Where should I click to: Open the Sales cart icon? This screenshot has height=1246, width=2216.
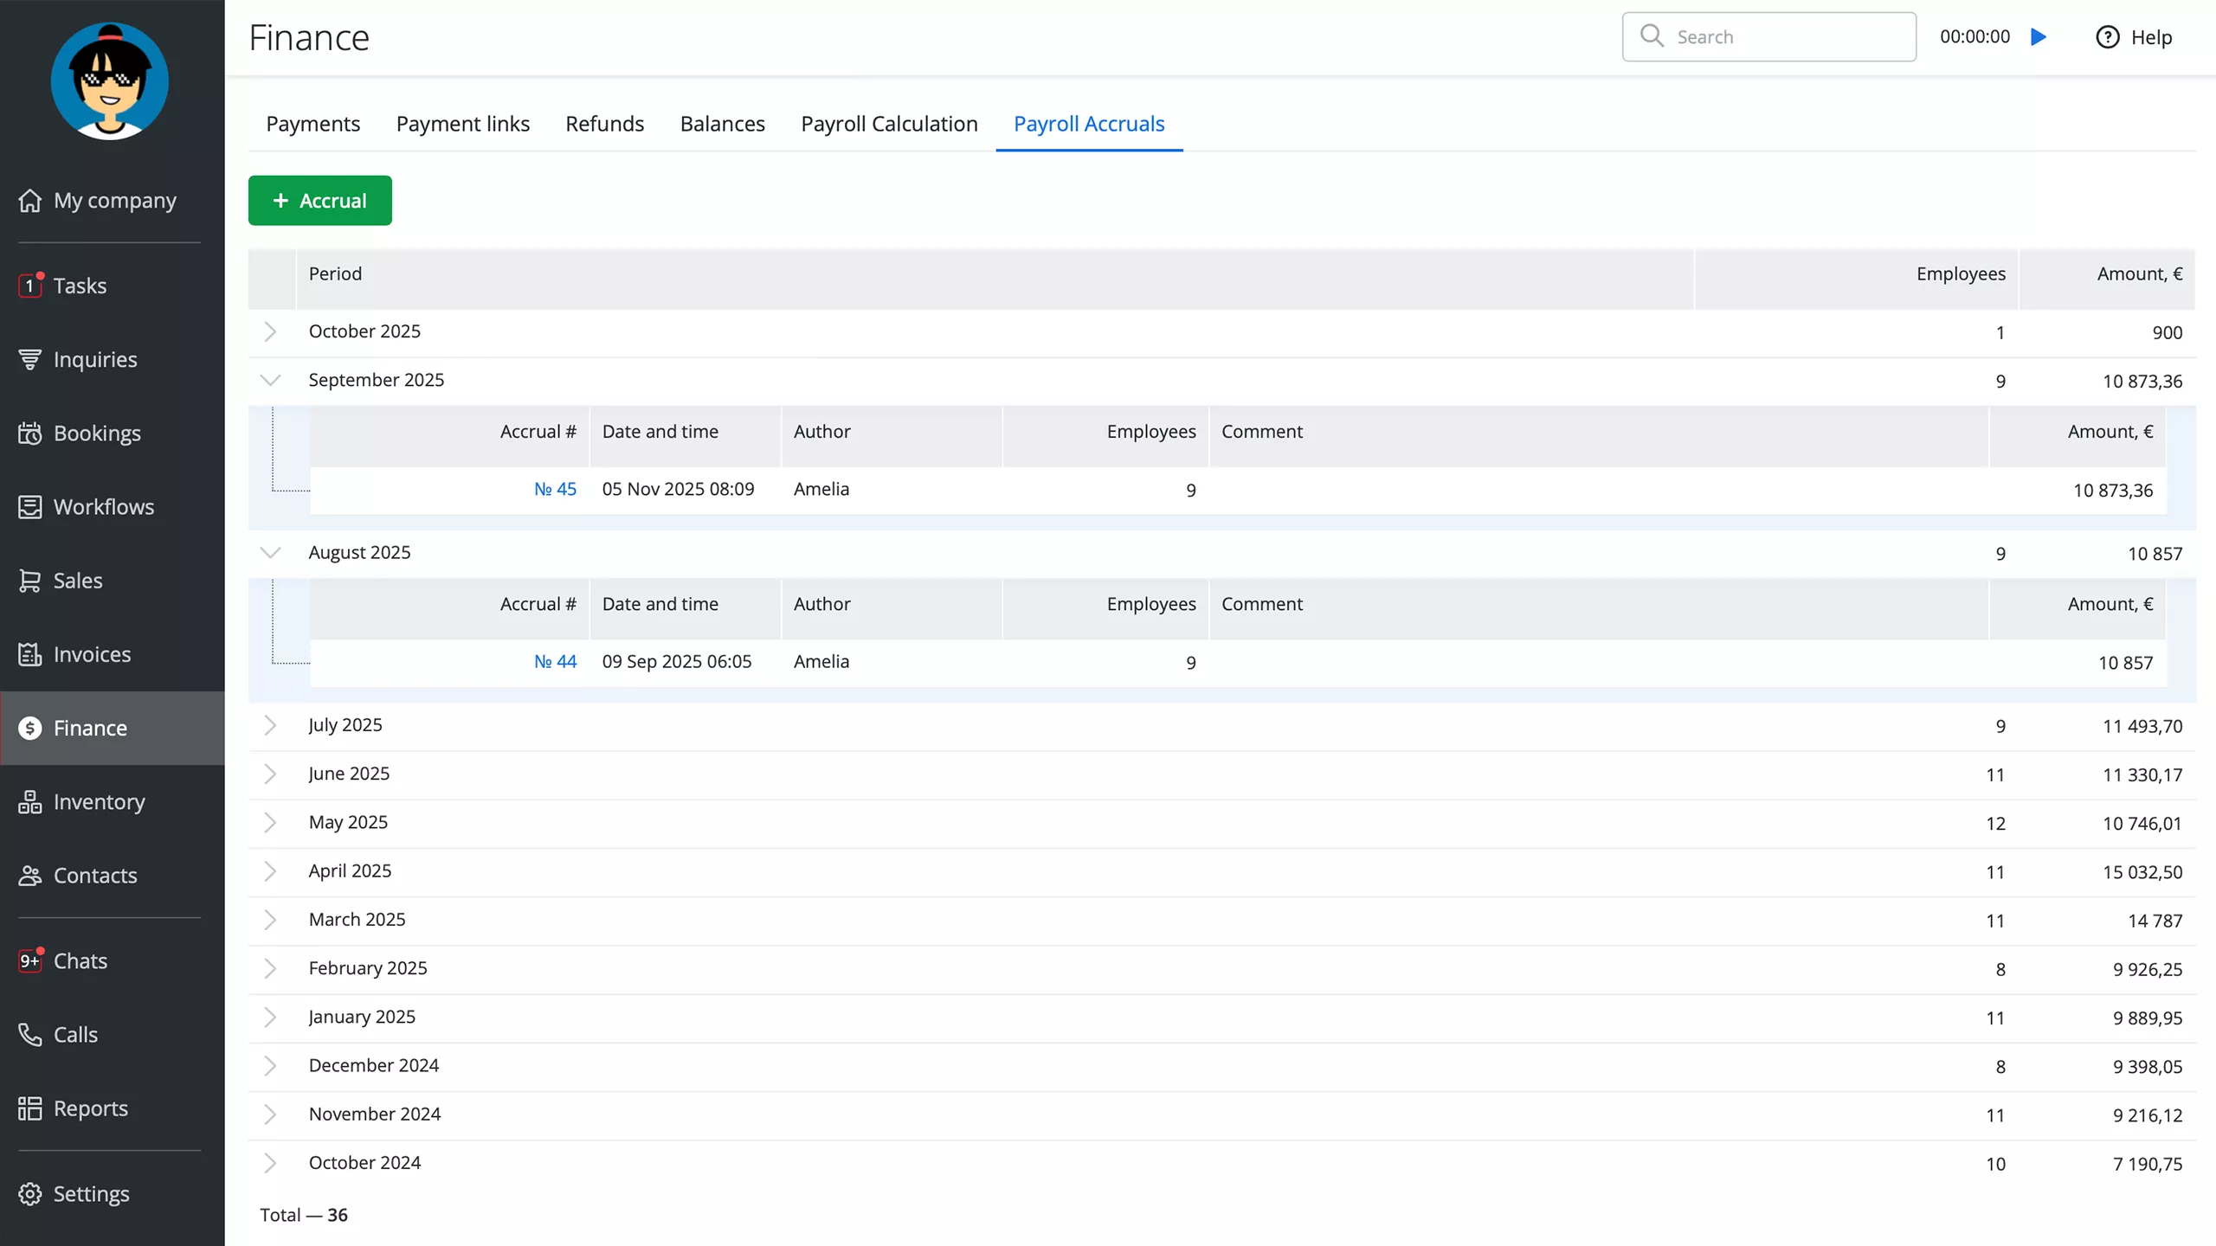tap(30, 581)
